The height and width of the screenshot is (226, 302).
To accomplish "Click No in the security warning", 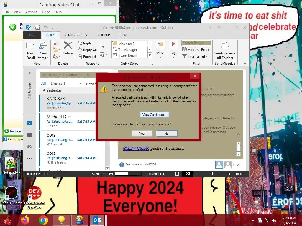I will [x=167, y=133].
